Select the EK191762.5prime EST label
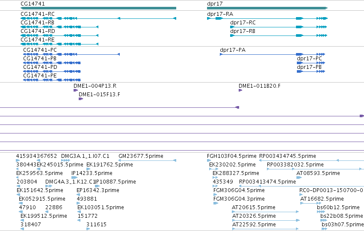The width and height of the screenshot is (364, 231). [x=109, y=165]
